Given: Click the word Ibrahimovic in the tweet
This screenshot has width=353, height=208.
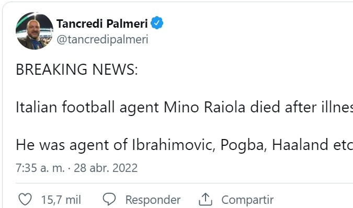Looking at the screenshot, I should [172, 145].
